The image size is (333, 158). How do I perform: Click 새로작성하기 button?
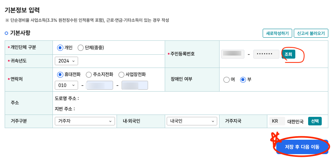pos(277,33)
